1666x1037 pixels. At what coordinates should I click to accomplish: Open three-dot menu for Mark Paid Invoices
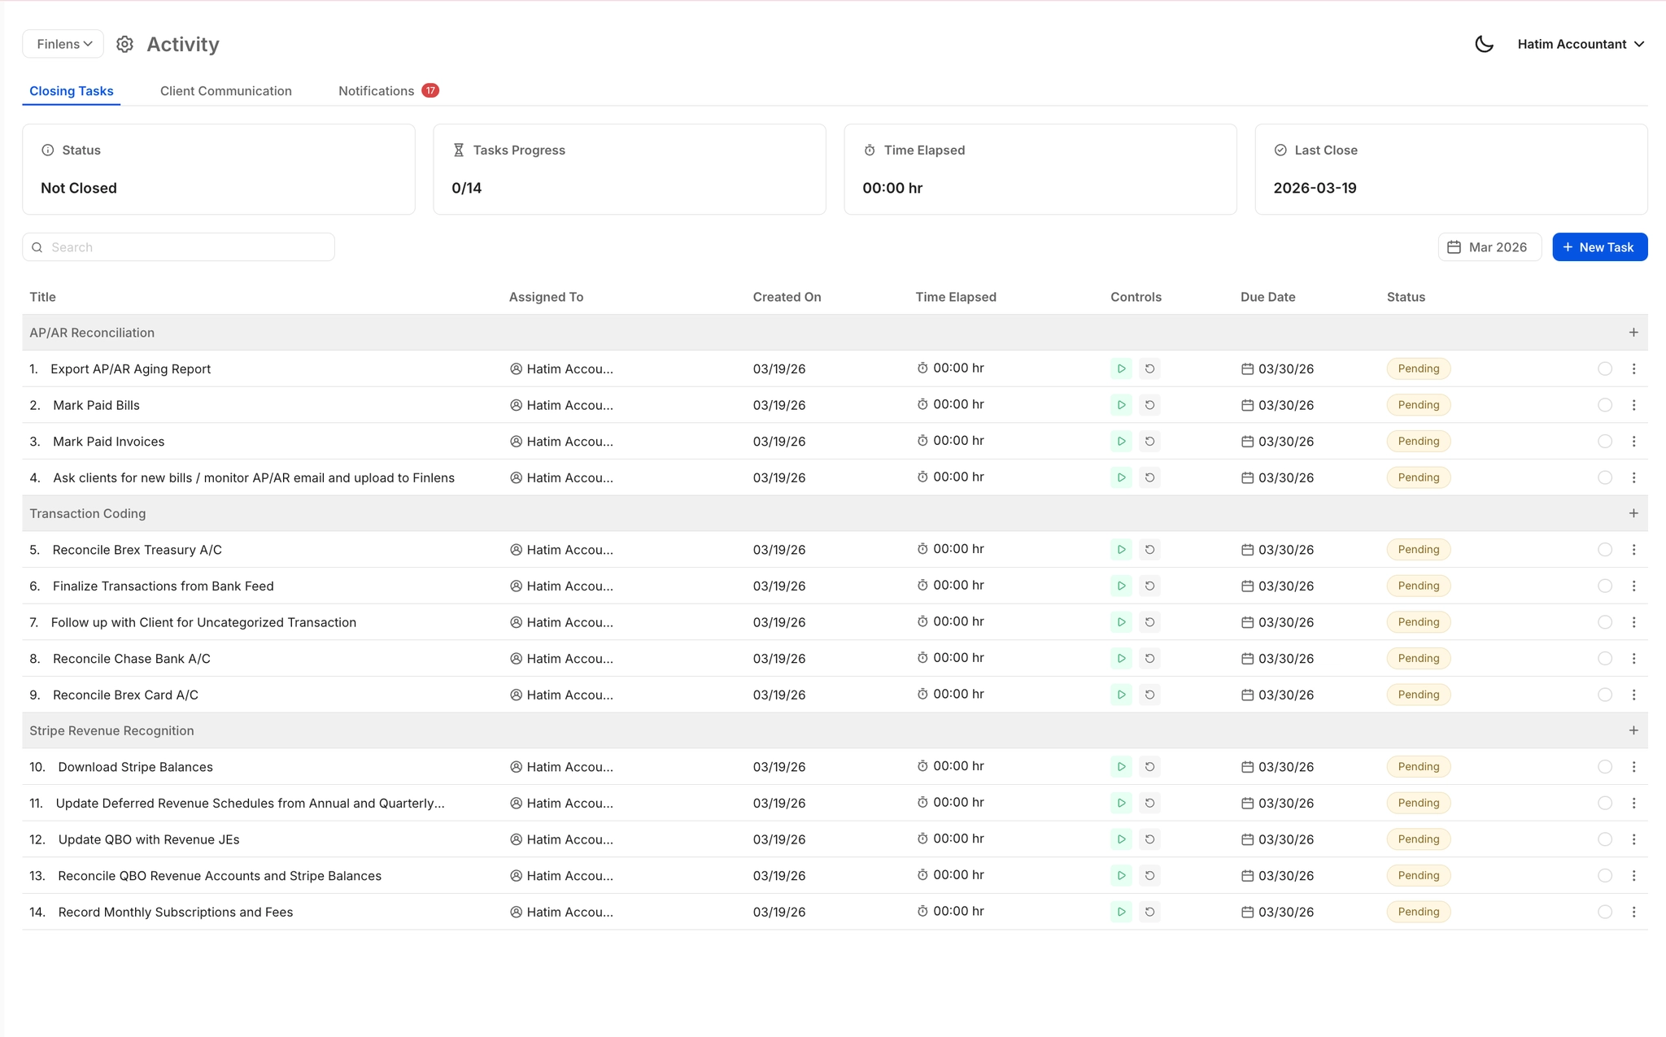tap(1633, 442)
